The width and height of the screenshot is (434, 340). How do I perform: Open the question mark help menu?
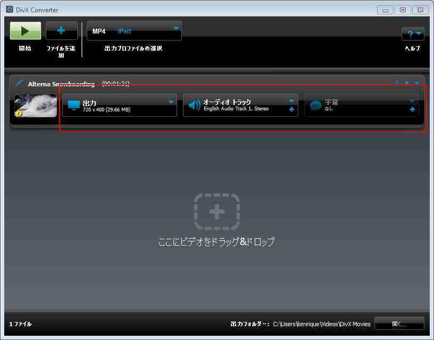(413, 34)
